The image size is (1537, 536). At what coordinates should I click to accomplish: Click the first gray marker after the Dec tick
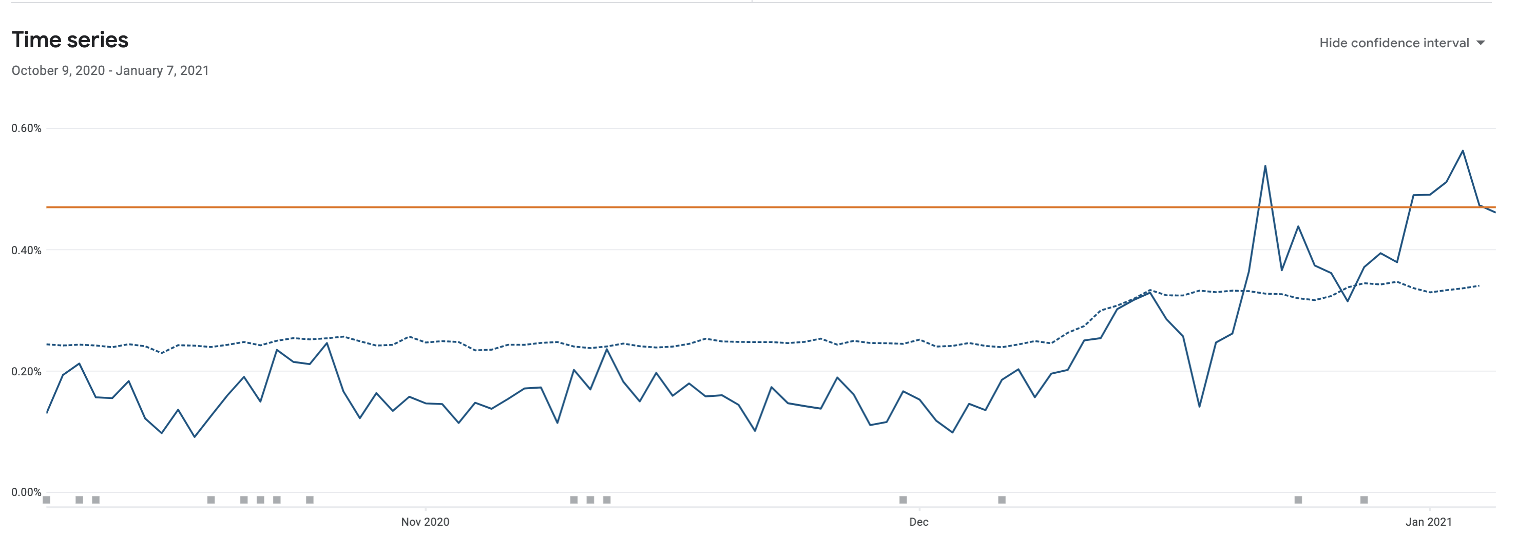point(1002,500)
